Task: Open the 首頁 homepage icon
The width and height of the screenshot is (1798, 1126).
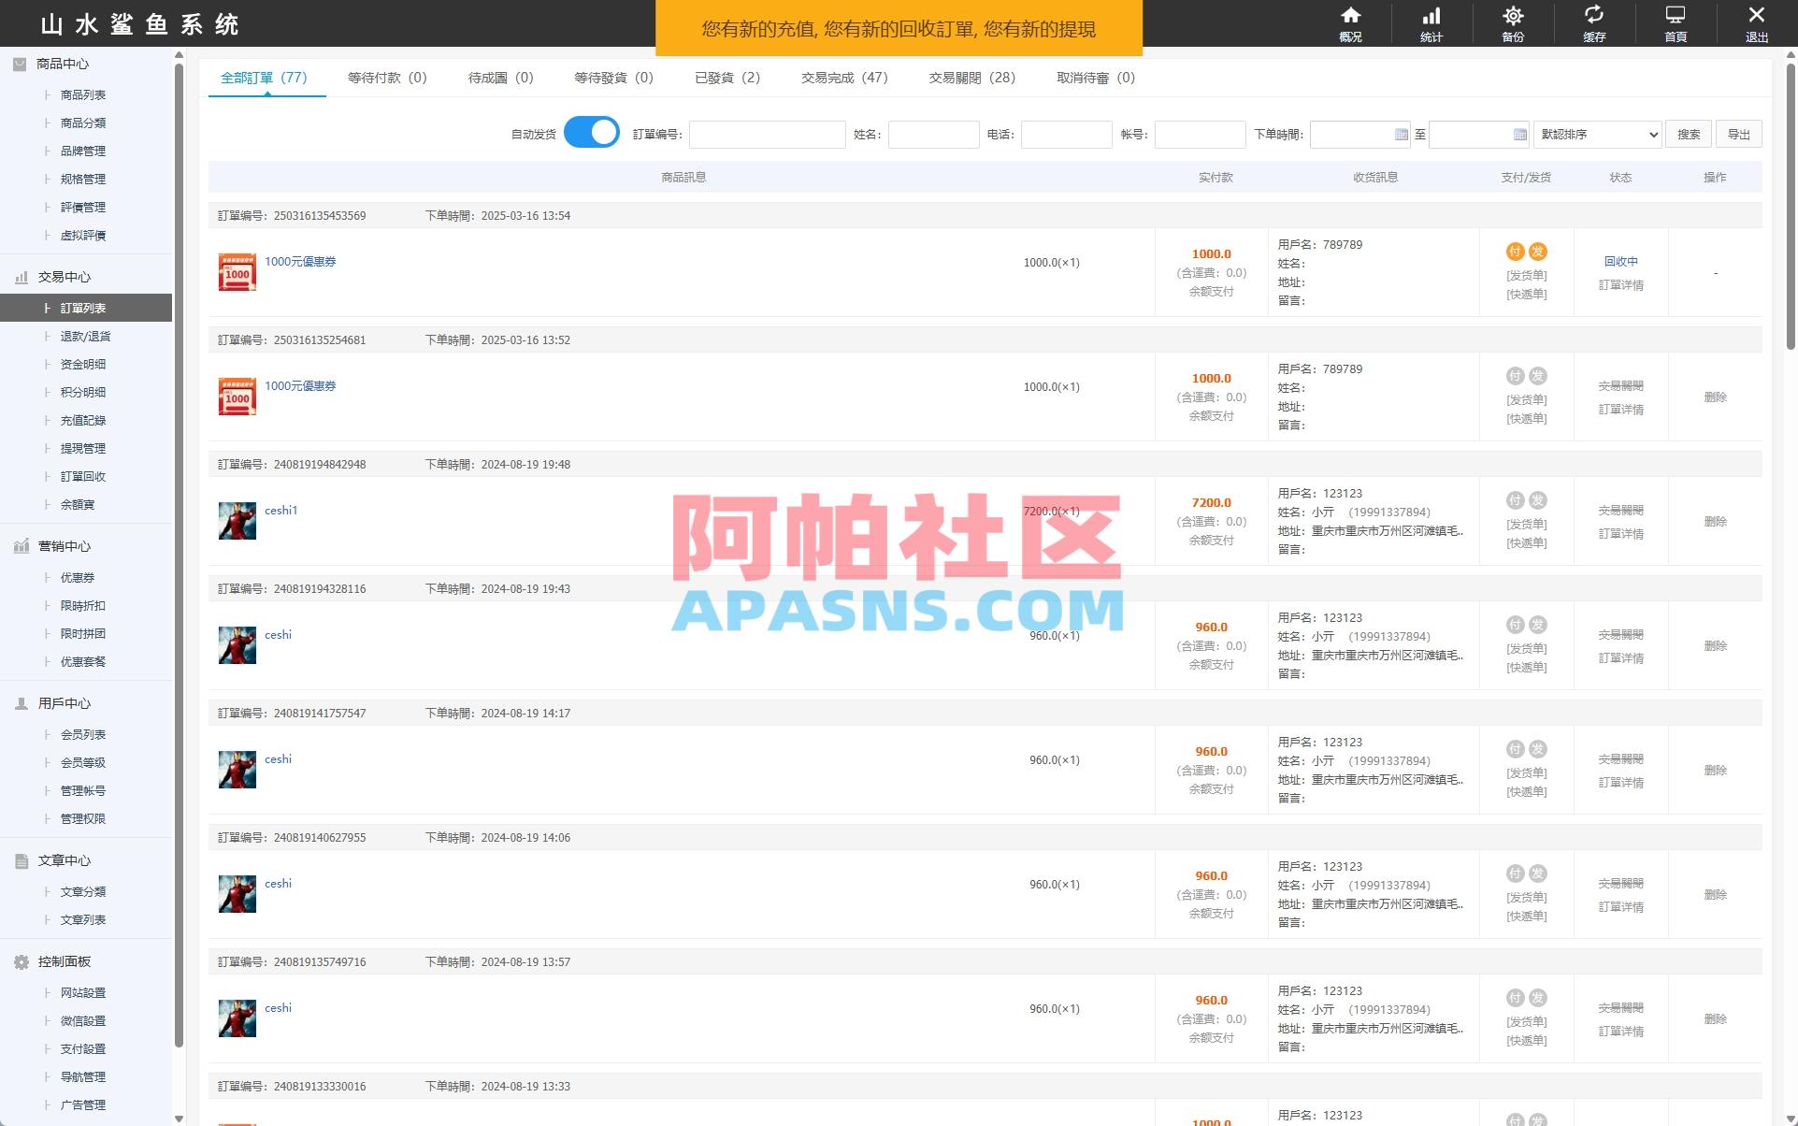Action: pyautogui.click(x=1675, y=21)
